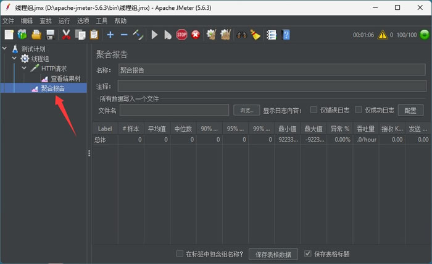Open the 文件 menu
The width and height of the screenshot is (432, 264).
pyautogui.click(x=8, y=21)
